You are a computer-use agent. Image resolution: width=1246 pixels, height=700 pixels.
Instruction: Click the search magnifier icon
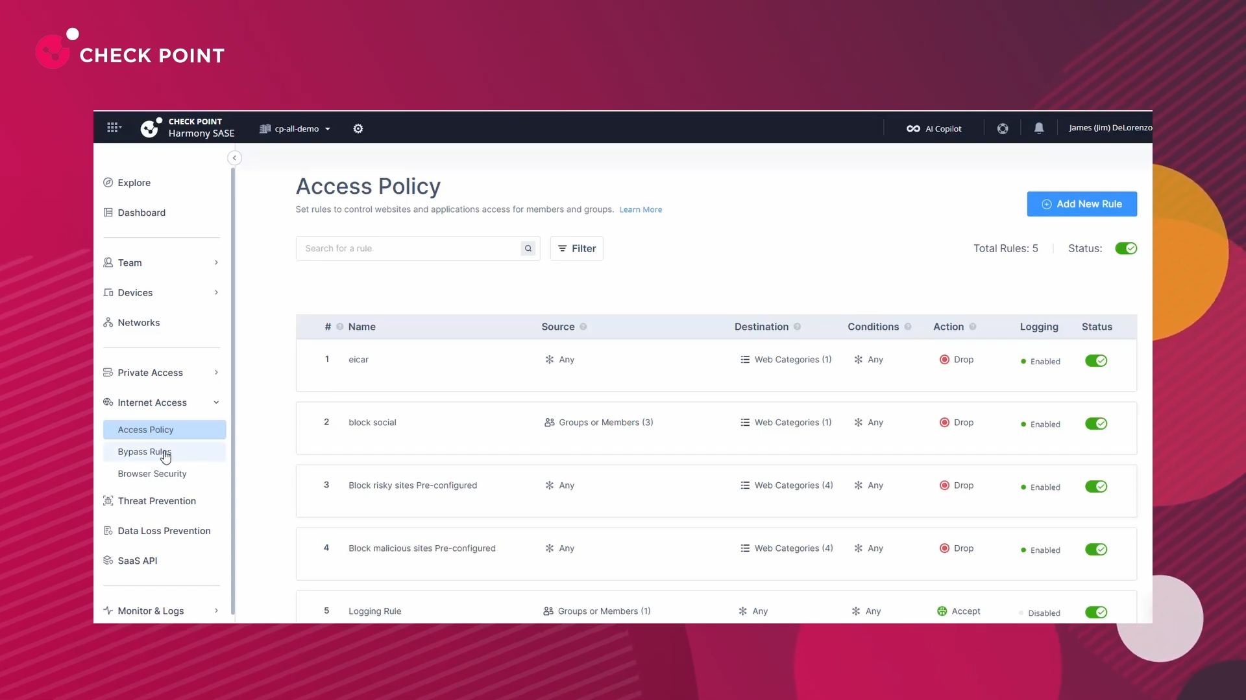pyautogui.click(x=528, y=248)
